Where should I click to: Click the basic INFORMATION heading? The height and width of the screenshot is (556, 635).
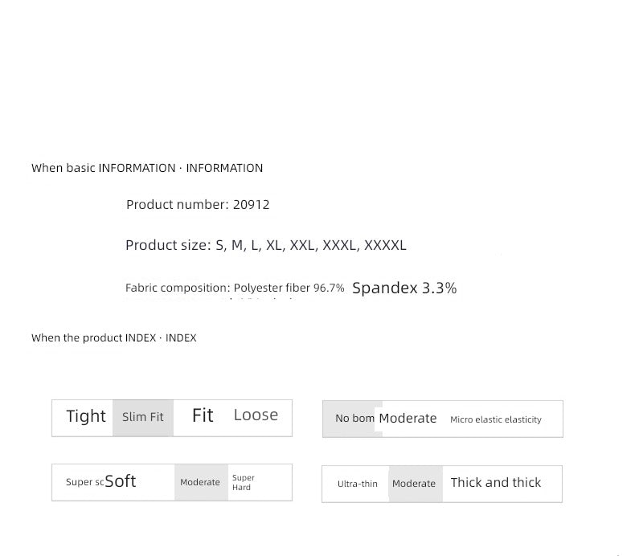[147, 168]
